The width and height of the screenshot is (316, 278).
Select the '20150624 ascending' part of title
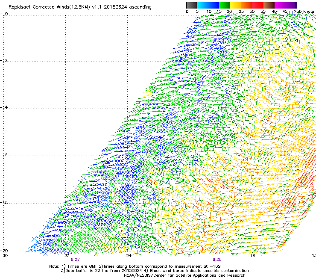(x=128, y=7)
